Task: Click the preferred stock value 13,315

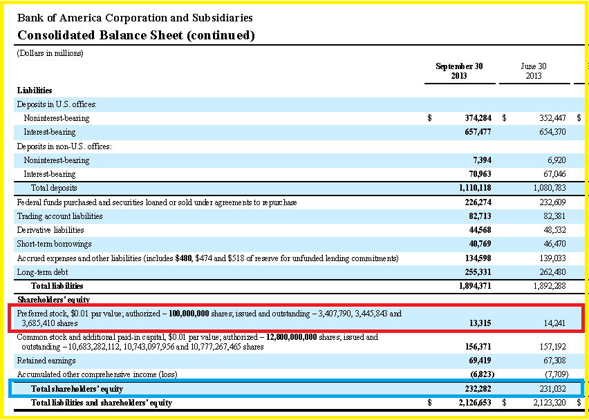Action: (x=480, y=323)
